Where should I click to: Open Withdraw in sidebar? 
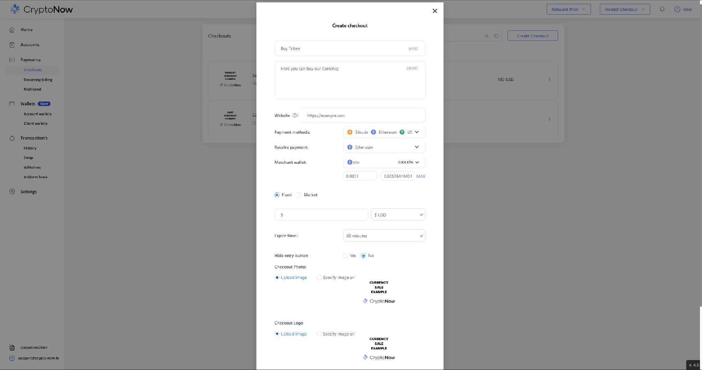[32, 167]
